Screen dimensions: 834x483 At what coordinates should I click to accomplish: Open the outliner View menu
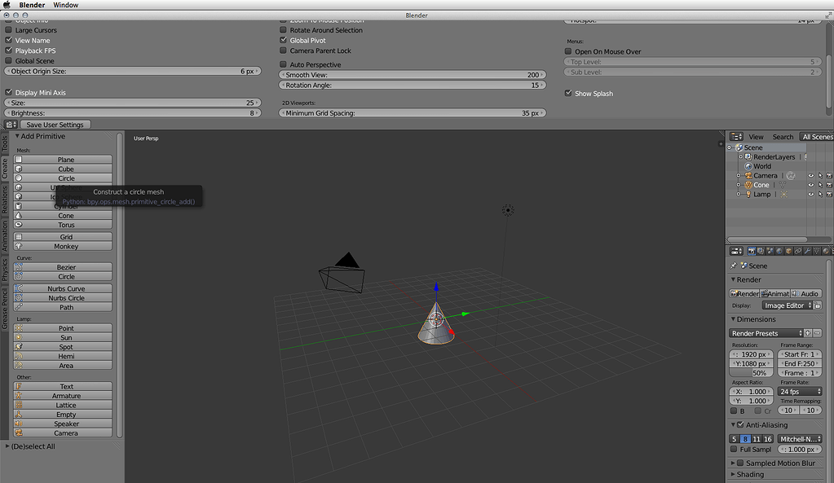pos(756,137)
